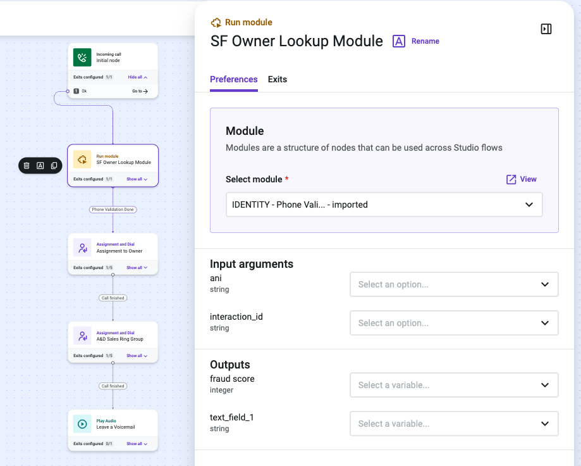Collapse exits with Hide all on Incoming call
This screenshot has height=466, width=581.
[137, 77]
